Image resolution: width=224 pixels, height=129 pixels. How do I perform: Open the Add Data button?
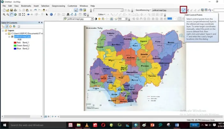44,10
